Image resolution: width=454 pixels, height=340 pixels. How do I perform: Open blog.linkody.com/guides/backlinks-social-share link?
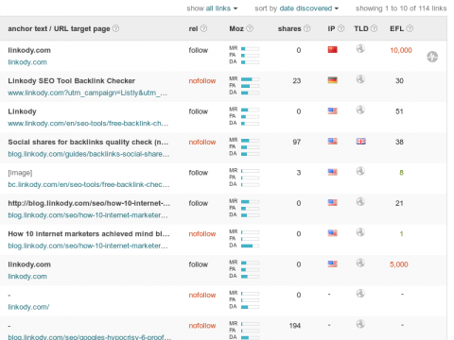coord(89,154)
